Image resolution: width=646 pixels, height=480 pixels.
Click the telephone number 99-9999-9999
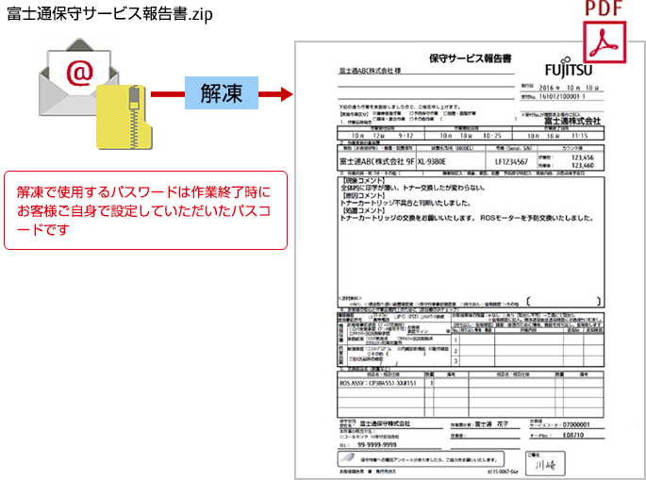pyautogui.click(x=377, y=444)
